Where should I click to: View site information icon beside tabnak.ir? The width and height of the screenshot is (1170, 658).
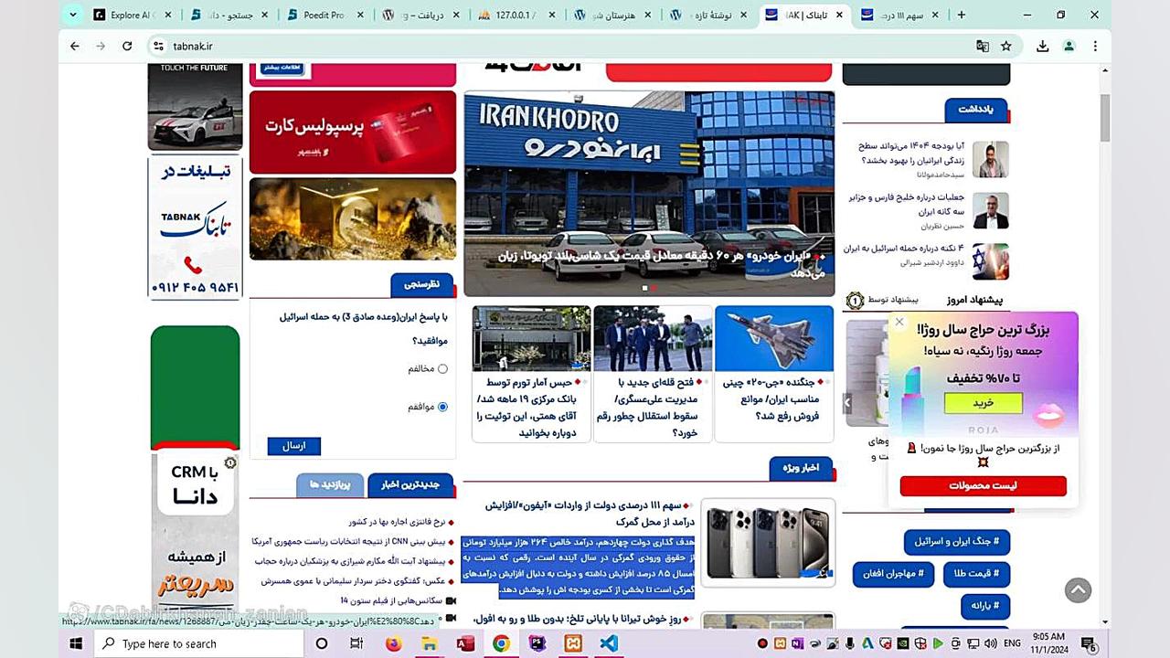tap(158, 46)
